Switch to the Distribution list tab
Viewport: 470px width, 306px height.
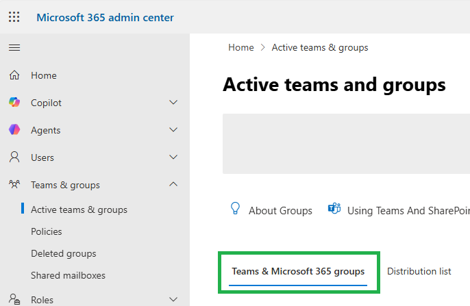pyautogui.click(x=419, y=272)
